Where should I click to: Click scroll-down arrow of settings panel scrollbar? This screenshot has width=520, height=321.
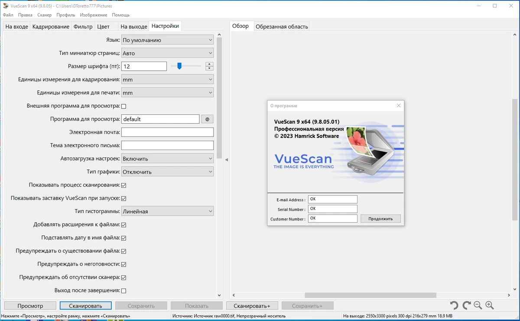(x=219, y=295)
